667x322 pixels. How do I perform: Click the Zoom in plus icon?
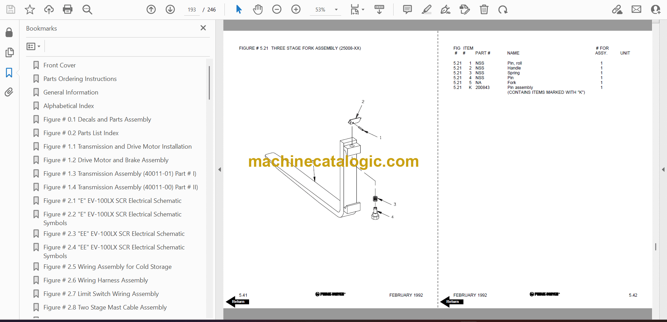point(296,9)
